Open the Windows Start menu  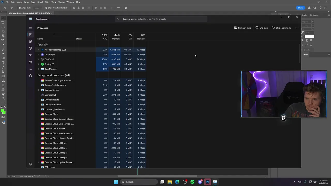tap(116, 182)
